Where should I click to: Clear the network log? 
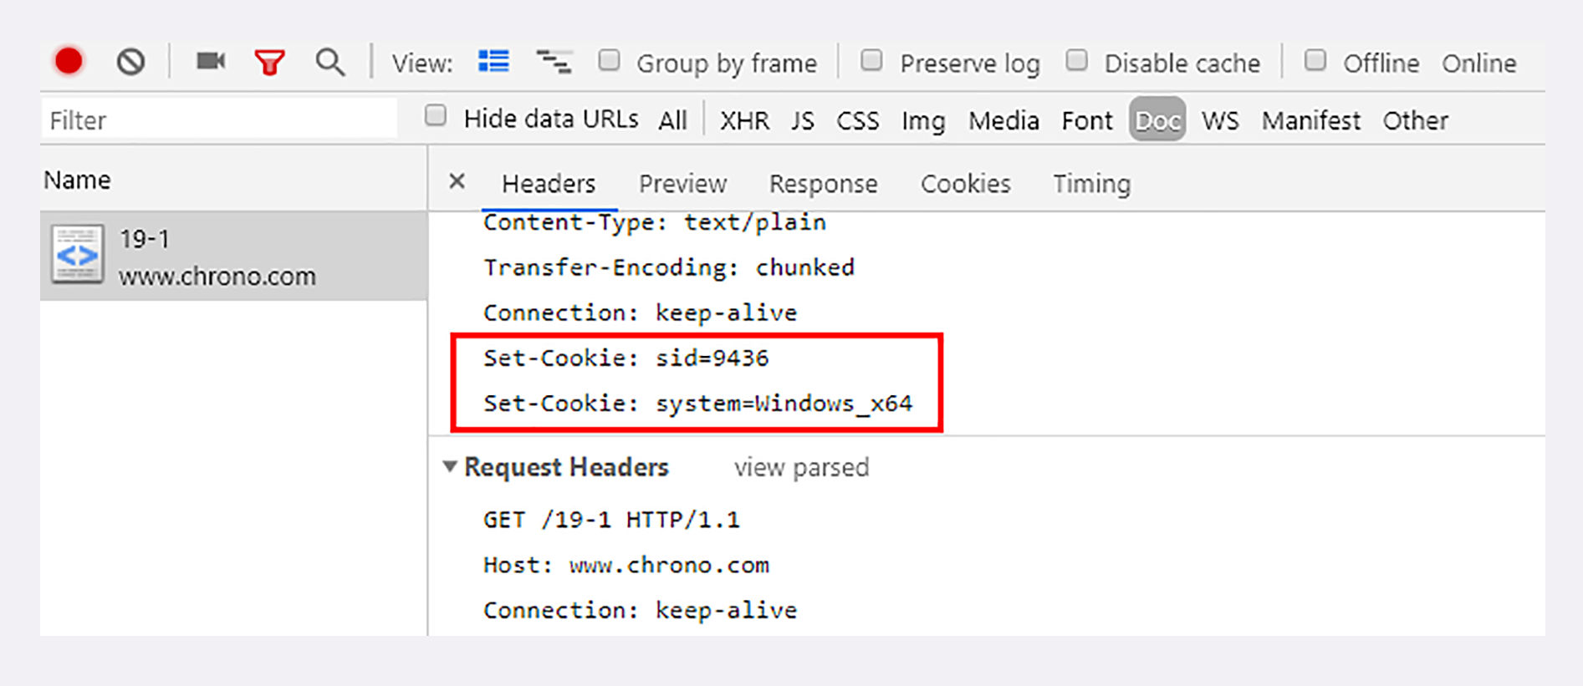click(130, 62)
